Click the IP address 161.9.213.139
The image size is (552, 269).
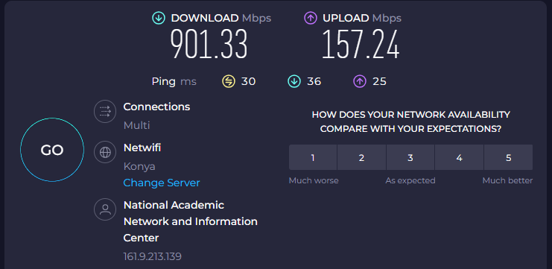click(153, 256)
